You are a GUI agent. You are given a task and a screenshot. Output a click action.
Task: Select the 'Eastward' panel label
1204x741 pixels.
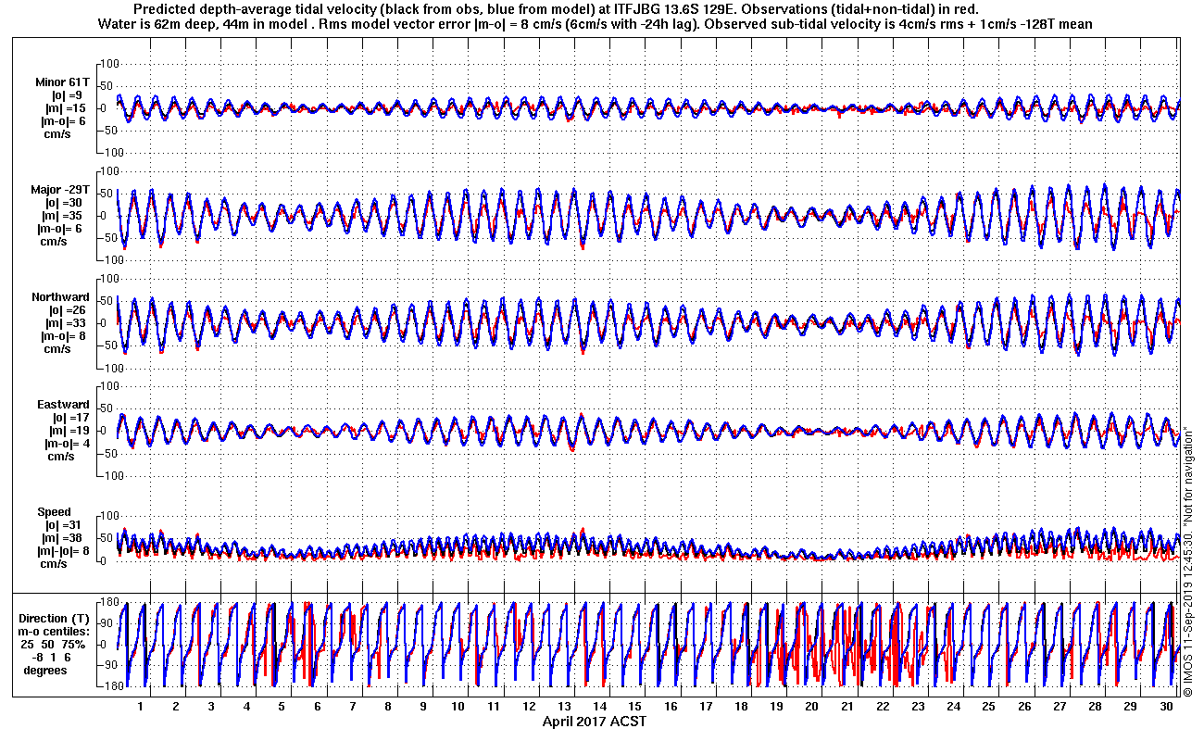coord(64,405)
